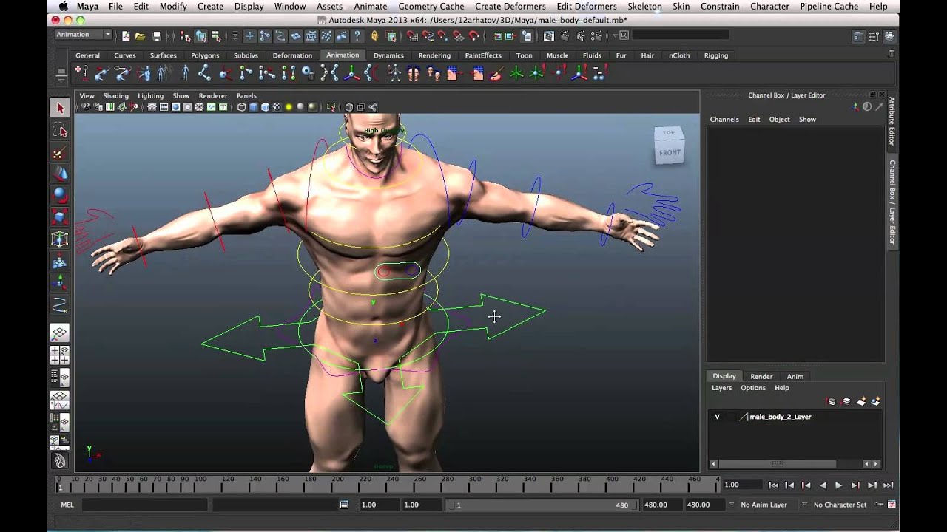
Task: Open the Channels menu in Channel Box
Action: (x=724, y=119)
